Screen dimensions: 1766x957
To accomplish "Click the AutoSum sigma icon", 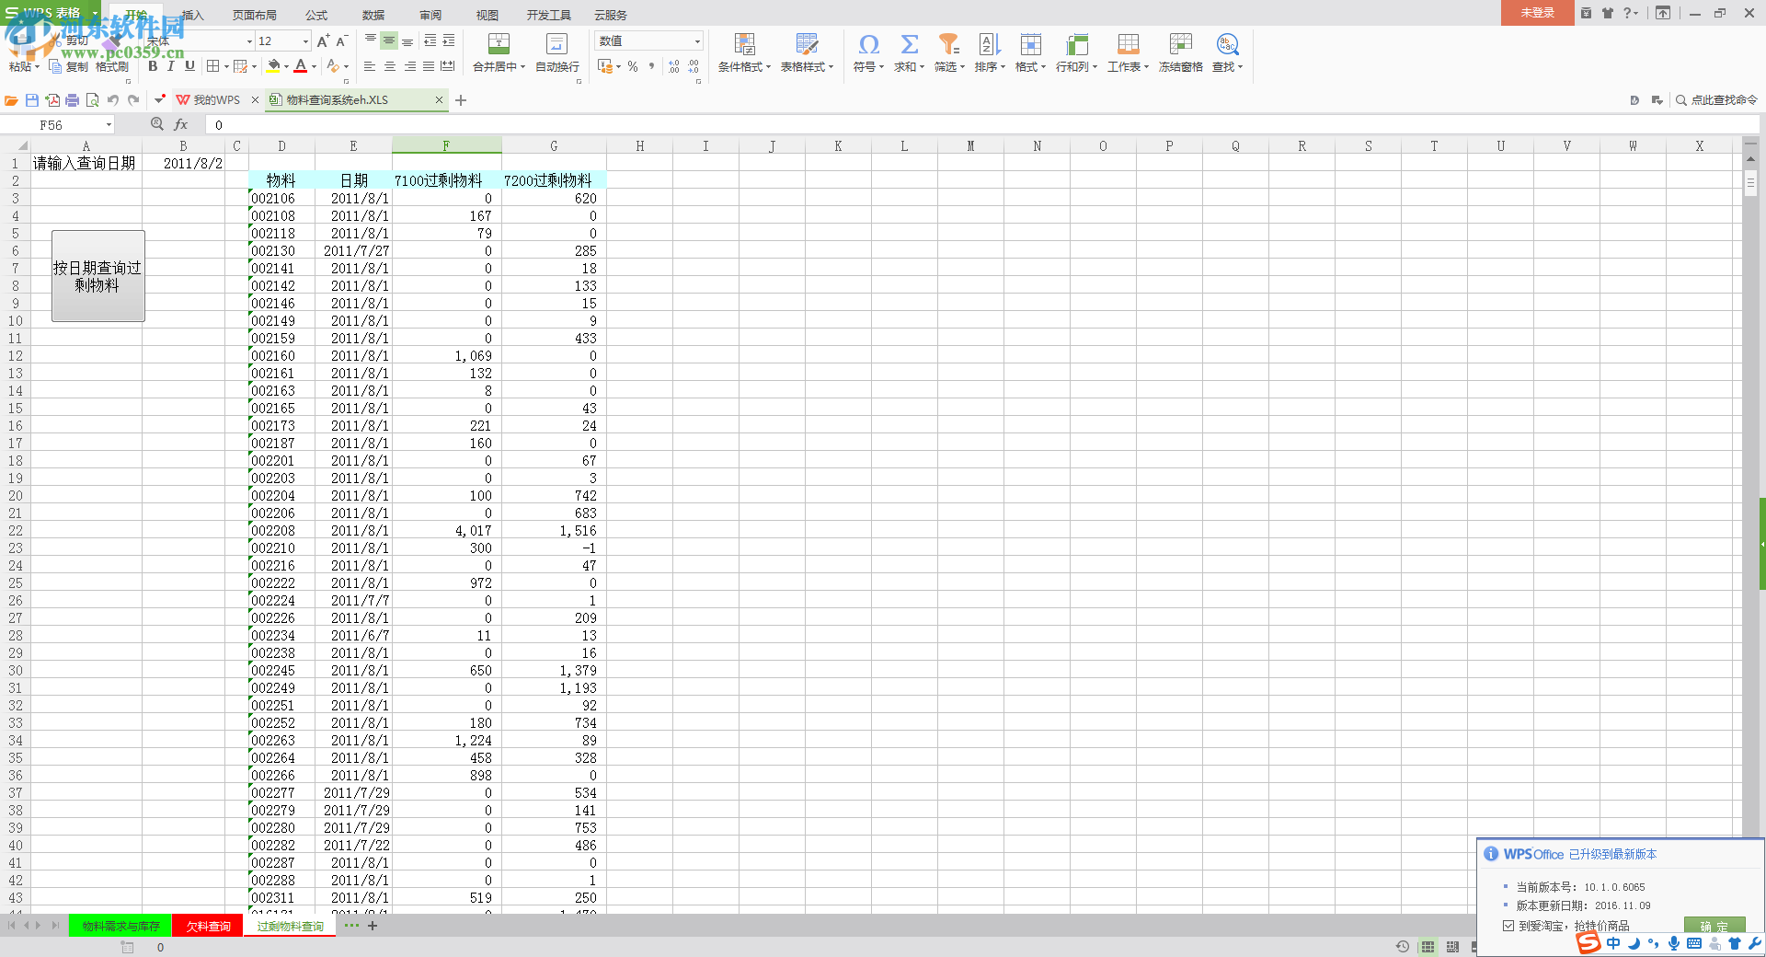I will pyautogui.click(x=909, y=43).
